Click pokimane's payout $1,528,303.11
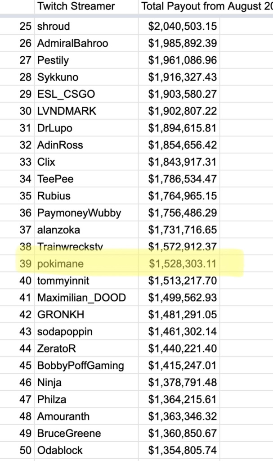 (183, 264)
